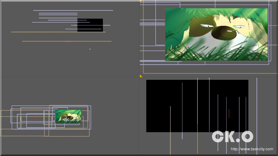Click the green leaves at the camera image's top-left

click(x=177, y=18)
